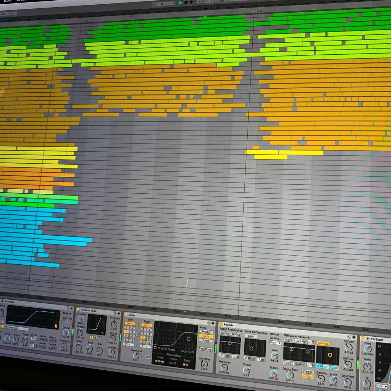Click the Delay infinite feedback freeze icon

pos(147,357)
